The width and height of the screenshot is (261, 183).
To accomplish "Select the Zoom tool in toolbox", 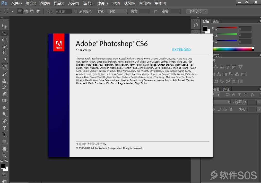I will click(x=4, y=156).
